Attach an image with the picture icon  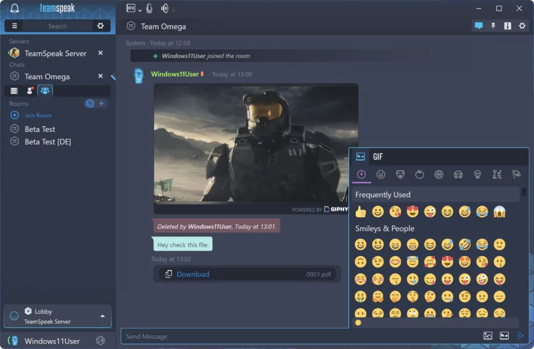point(488,336)
